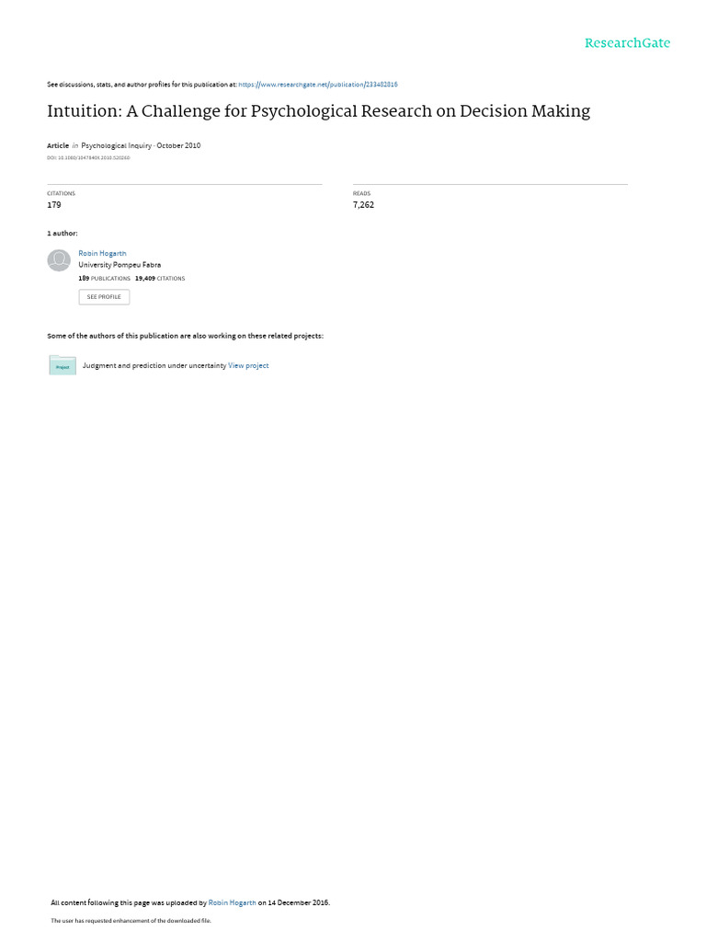The width and height of the screenshot is (706, 942).
Task: Click Robin Hogarth link in upload note
Action: [233, 902]
